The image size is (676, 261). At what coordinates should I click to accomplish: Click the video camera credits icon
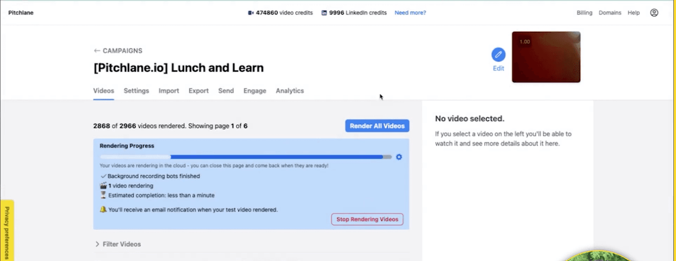pyautogui.click(x=251, y=13)
